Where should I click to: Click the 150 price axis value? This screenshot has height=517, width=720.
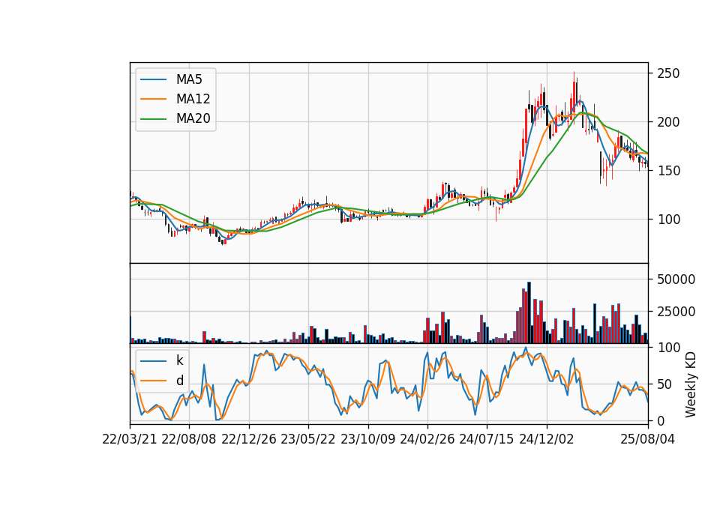point(668,171)
